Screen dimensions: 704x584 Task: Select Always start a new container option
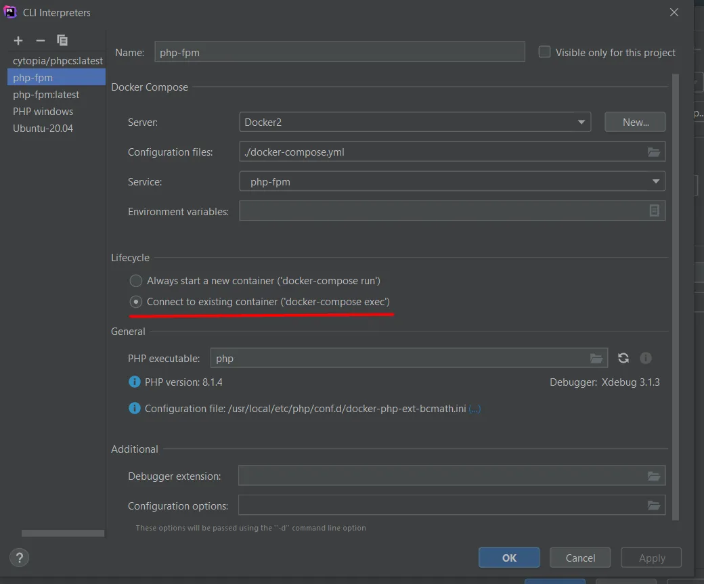pyautogui.click(x=135, y=281)
